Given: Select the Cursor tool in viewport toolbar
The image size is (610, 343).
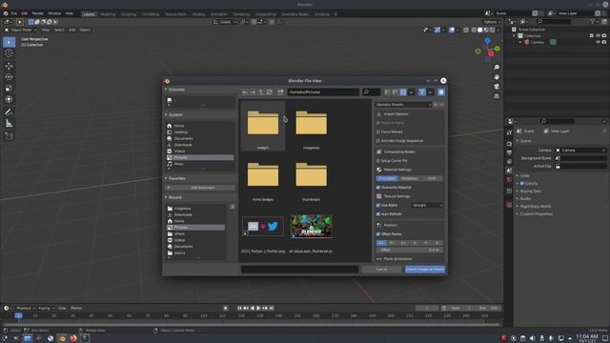Looking at the screenshot, I should pyautogui.click(x=9, y=53).
